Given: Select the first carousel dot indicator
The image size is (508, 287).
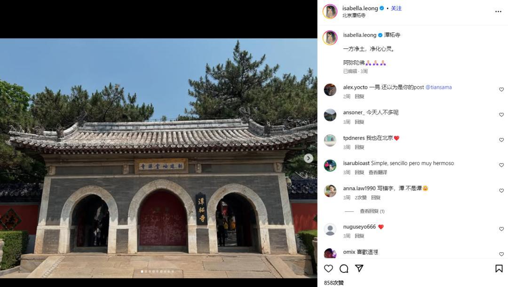Looking at the screenshot, I should pyautogui.click(x=142, y=271).
